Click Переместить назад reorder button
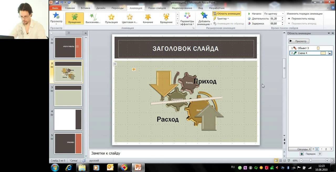Image resolution: width=336 pixels, height=172 pixels. tap(301, 19)
